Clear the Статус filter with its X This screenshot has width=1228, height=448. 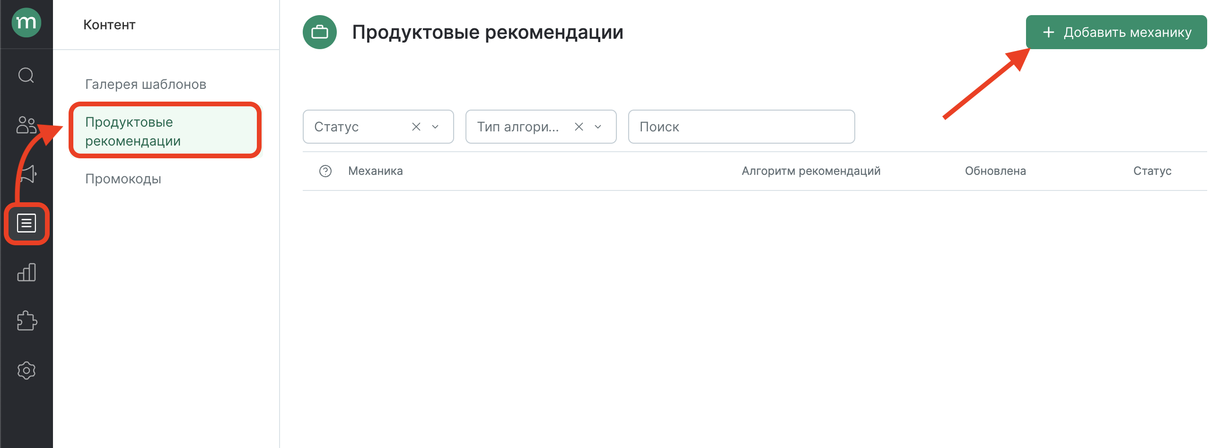(416, 127)
